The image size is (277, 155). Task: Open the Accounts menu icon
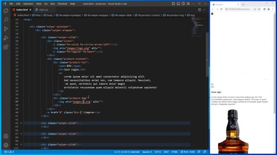click(x=6, y=136)
